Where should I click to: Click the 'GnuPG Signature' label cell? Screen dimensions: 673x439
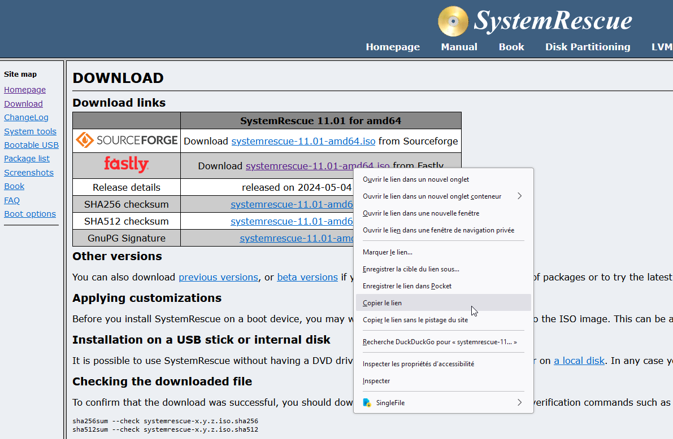[x=127, y=238]
